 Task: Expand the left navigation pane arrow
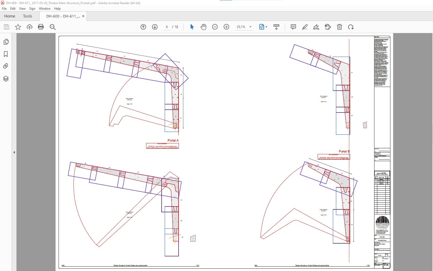coord(14,152)
